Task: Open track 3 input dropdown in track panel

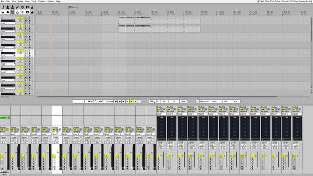Action: coord(8,40)
